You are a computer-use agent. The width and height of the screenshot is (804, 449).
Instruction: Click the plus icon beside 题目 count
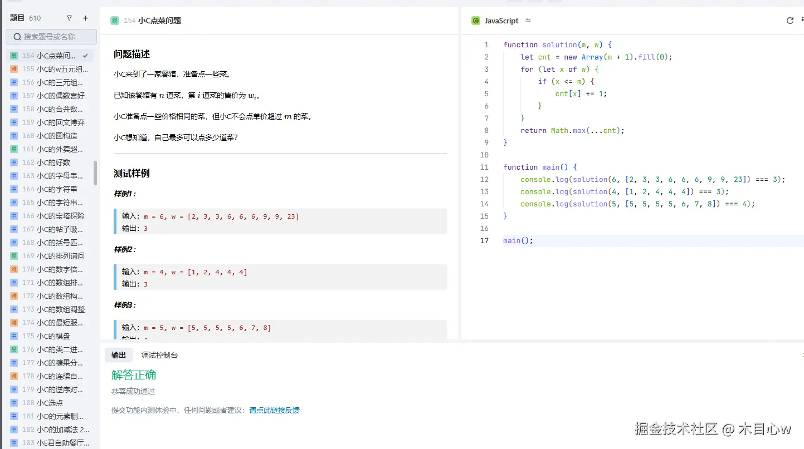coord(85,18)
